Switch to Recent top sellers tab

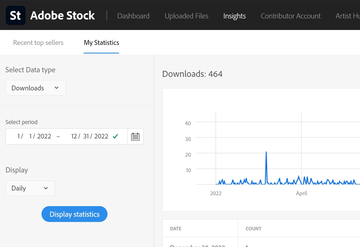(x=38, y=43)
